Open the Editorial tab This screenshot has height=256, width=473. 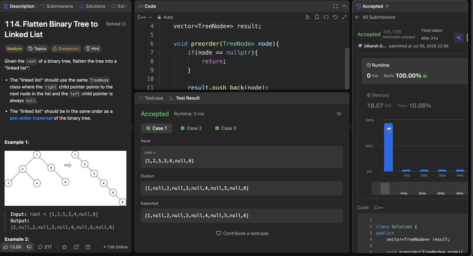[119, 6]
